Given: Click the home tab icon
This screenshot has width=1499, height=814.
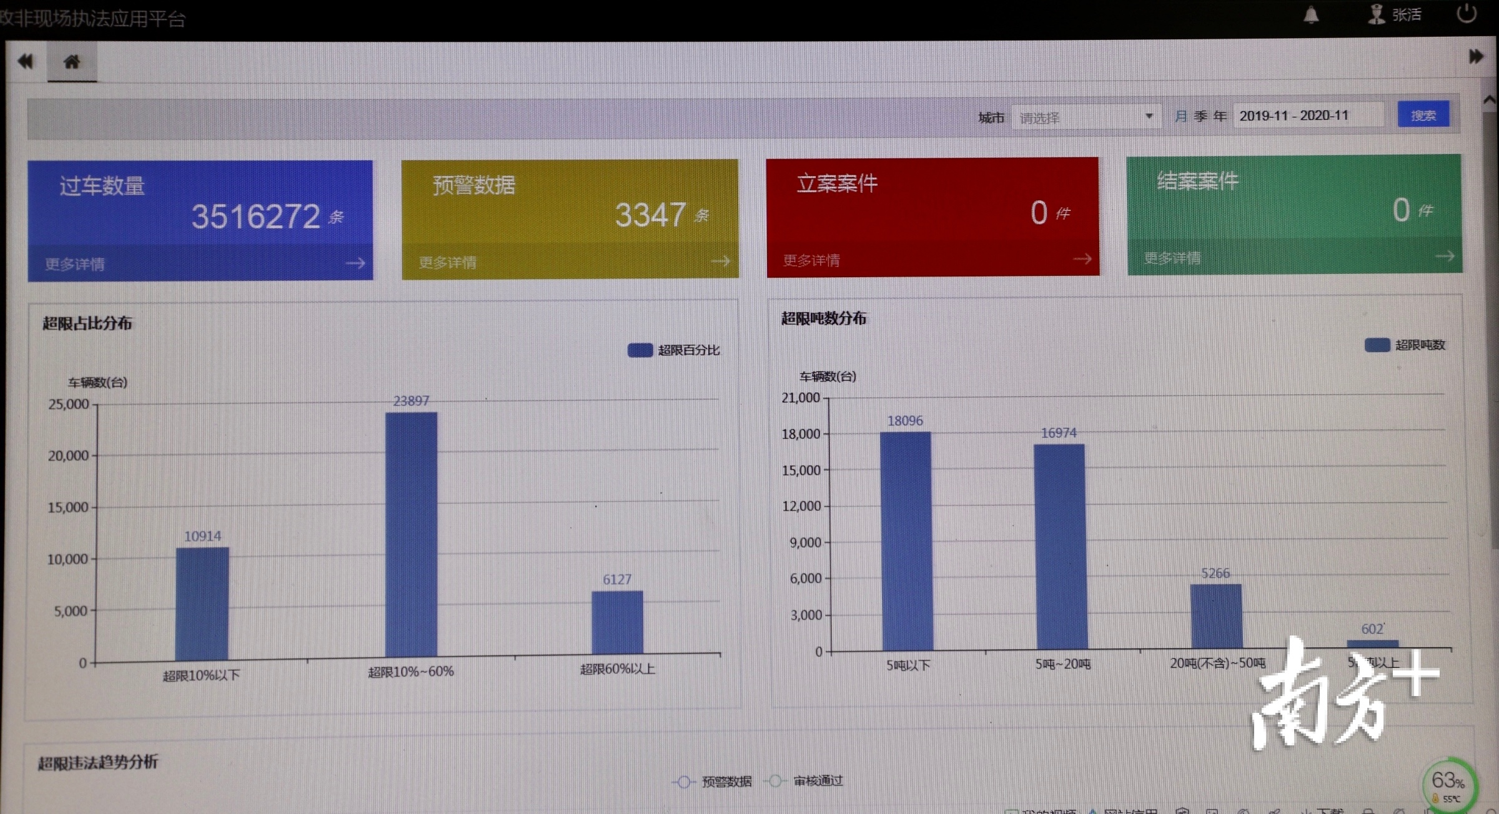Looking at the screenshot, I should coord(72,62).
